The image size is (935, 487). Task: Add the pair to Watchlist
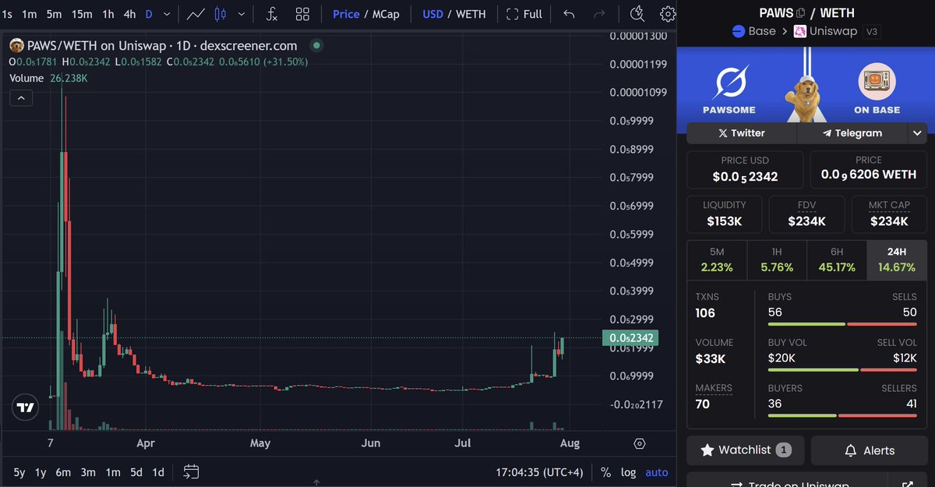coord(746,450)
